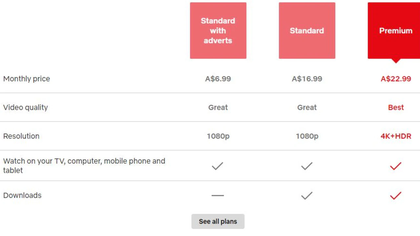
Task: Click the A$22.99 Premium price link
Action: click(395, 79)
